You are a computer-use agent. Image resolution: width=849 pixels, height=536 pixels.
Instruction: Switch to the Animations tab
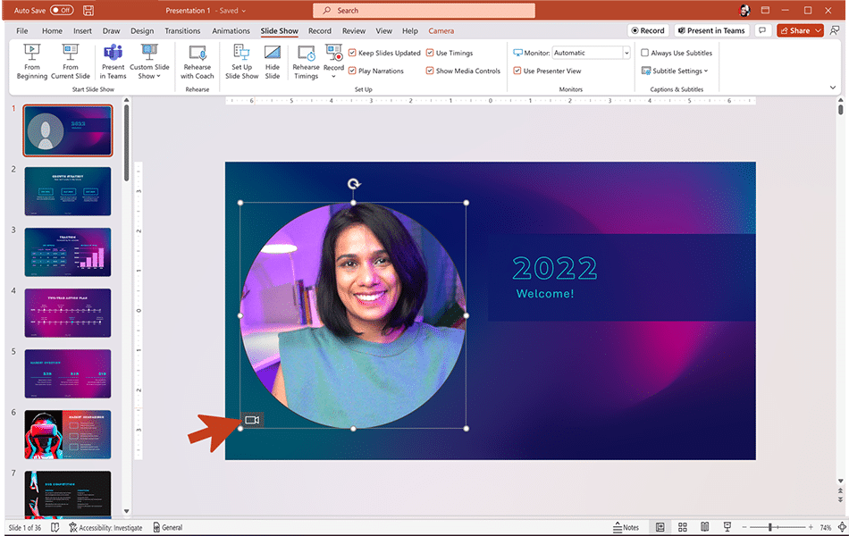[x=231, y=31]
